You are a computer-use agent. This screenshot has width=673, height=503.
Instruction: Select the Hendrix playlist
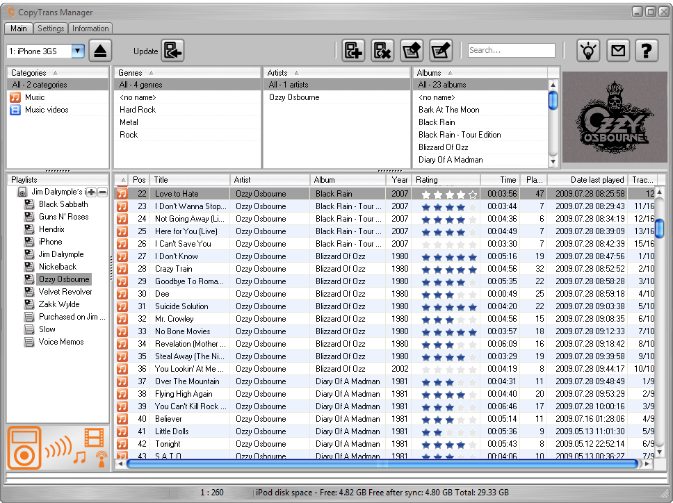(51, 229)
